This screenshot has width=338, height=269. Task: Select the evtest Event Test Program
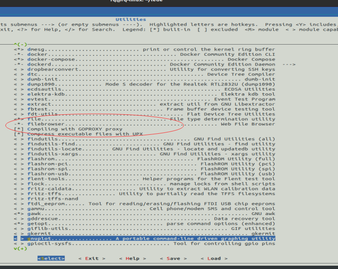(145, 99)
